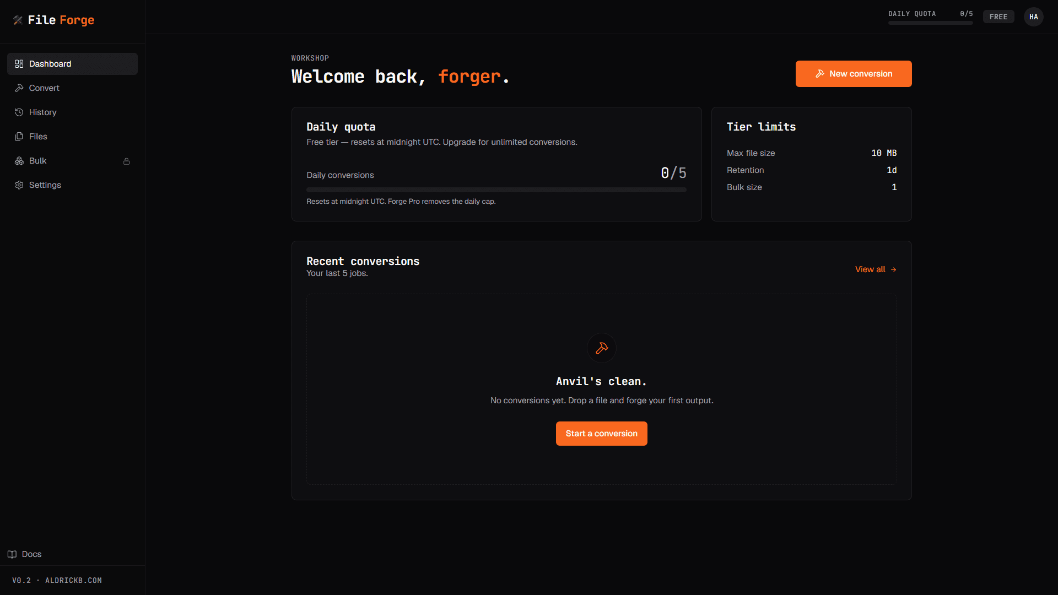Click the Docs book icon
This screenshot has height=595, width=1058.
(12, 554)
